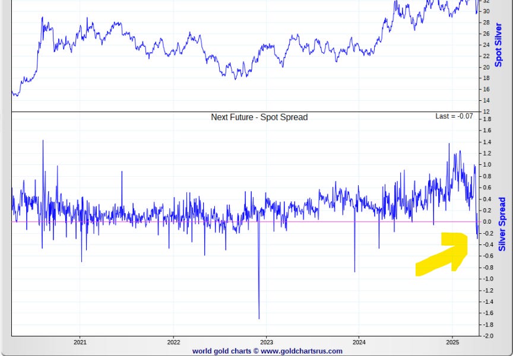Click the 'Silver Spread' axis title

[502, 224]
